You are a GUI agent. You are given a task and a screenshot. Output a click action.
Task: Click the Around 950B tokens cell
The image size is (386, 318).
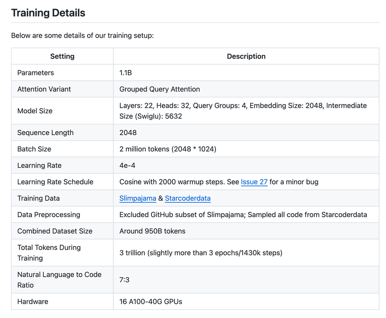[x=152, y=231]
